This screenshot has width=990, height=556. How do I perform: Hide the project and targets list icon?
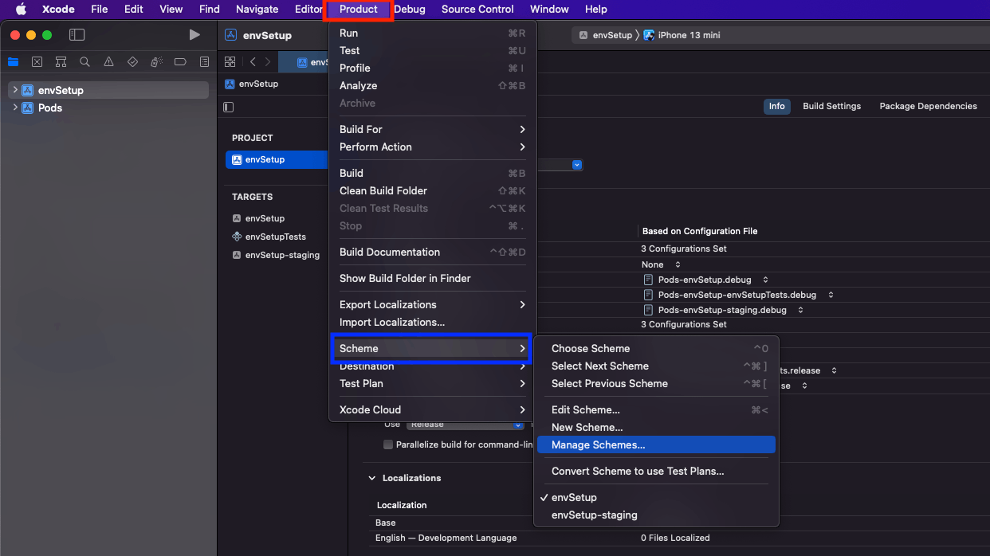(229, 107)
